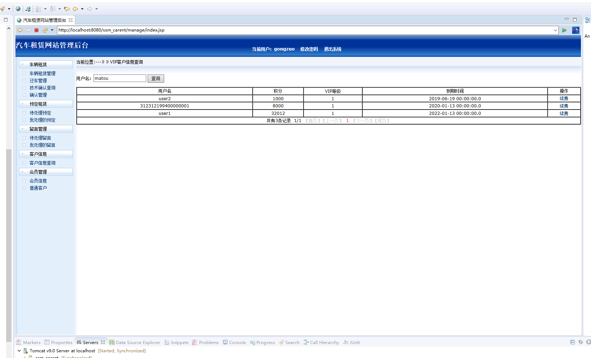
Task: Click the browser forward arrow beside the URL
Action: click(x=28, y=30)
